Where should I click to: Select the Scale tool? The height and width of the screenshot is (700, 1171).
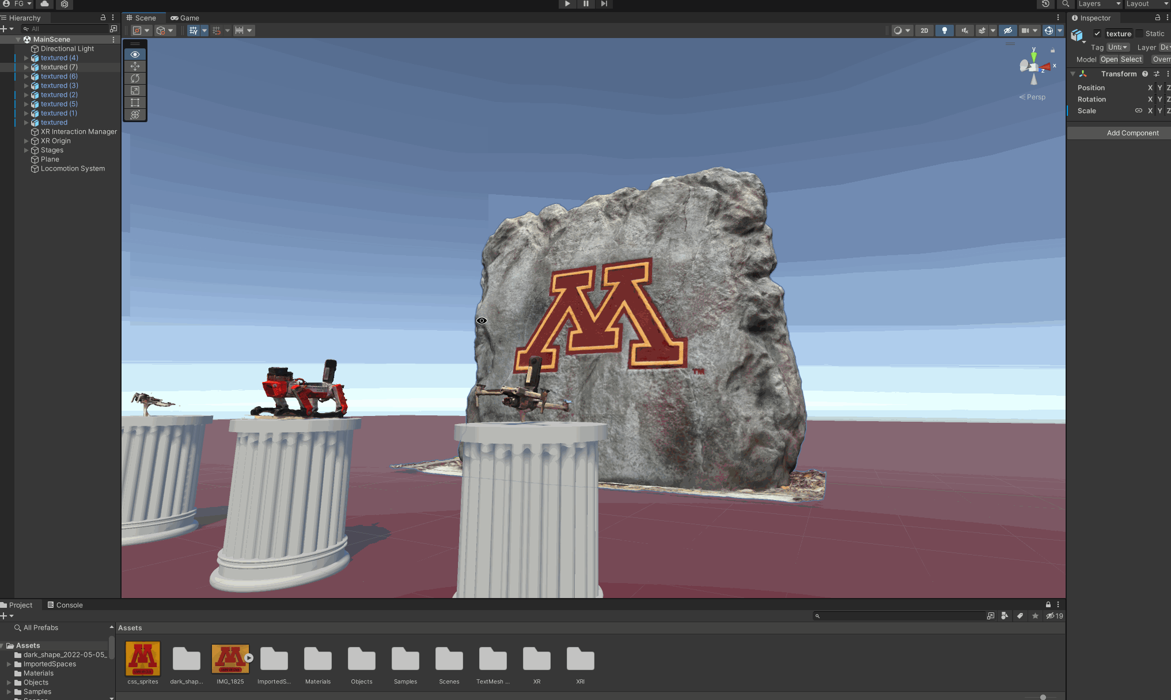pos(135,90)
